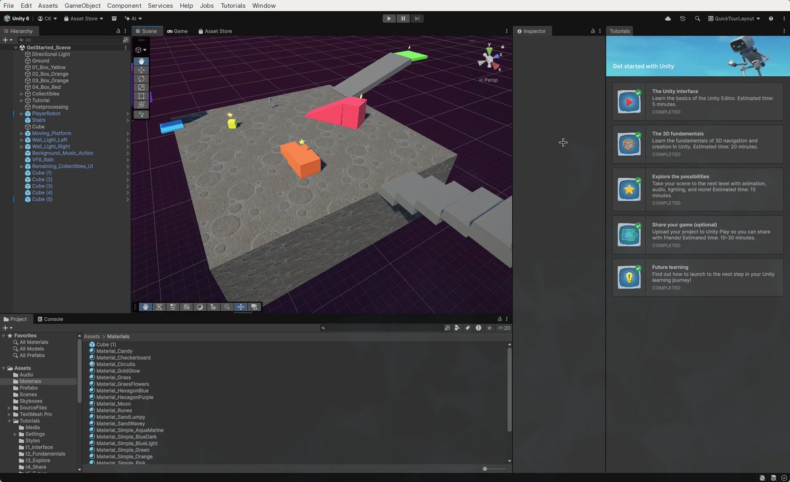
Task: Open the Unity cloud icon in top toolbar
Action: click(x=668, y=18)
